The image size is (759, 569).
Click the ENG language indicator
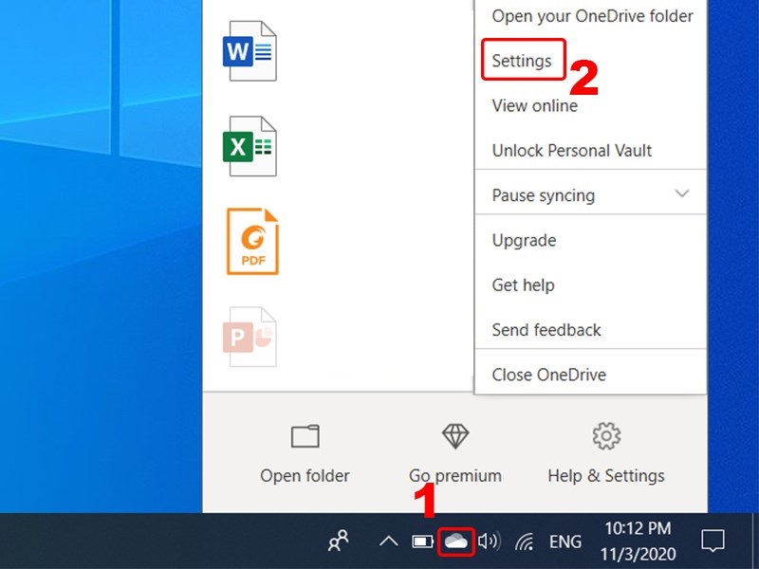565,541
